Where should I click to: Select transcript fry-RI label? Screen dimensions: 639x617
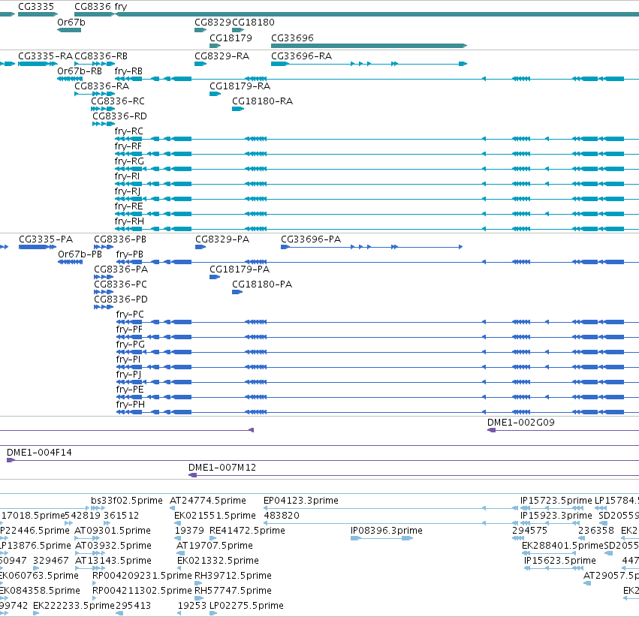pyautogui.click(x=127, y=176)
